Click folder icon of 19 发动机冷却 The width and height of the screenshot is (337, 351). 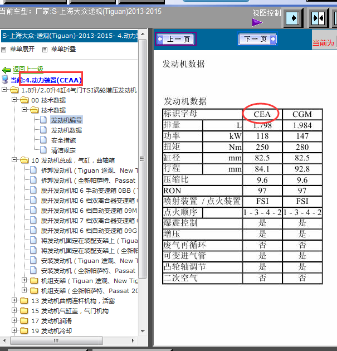[x=24, y=331]
